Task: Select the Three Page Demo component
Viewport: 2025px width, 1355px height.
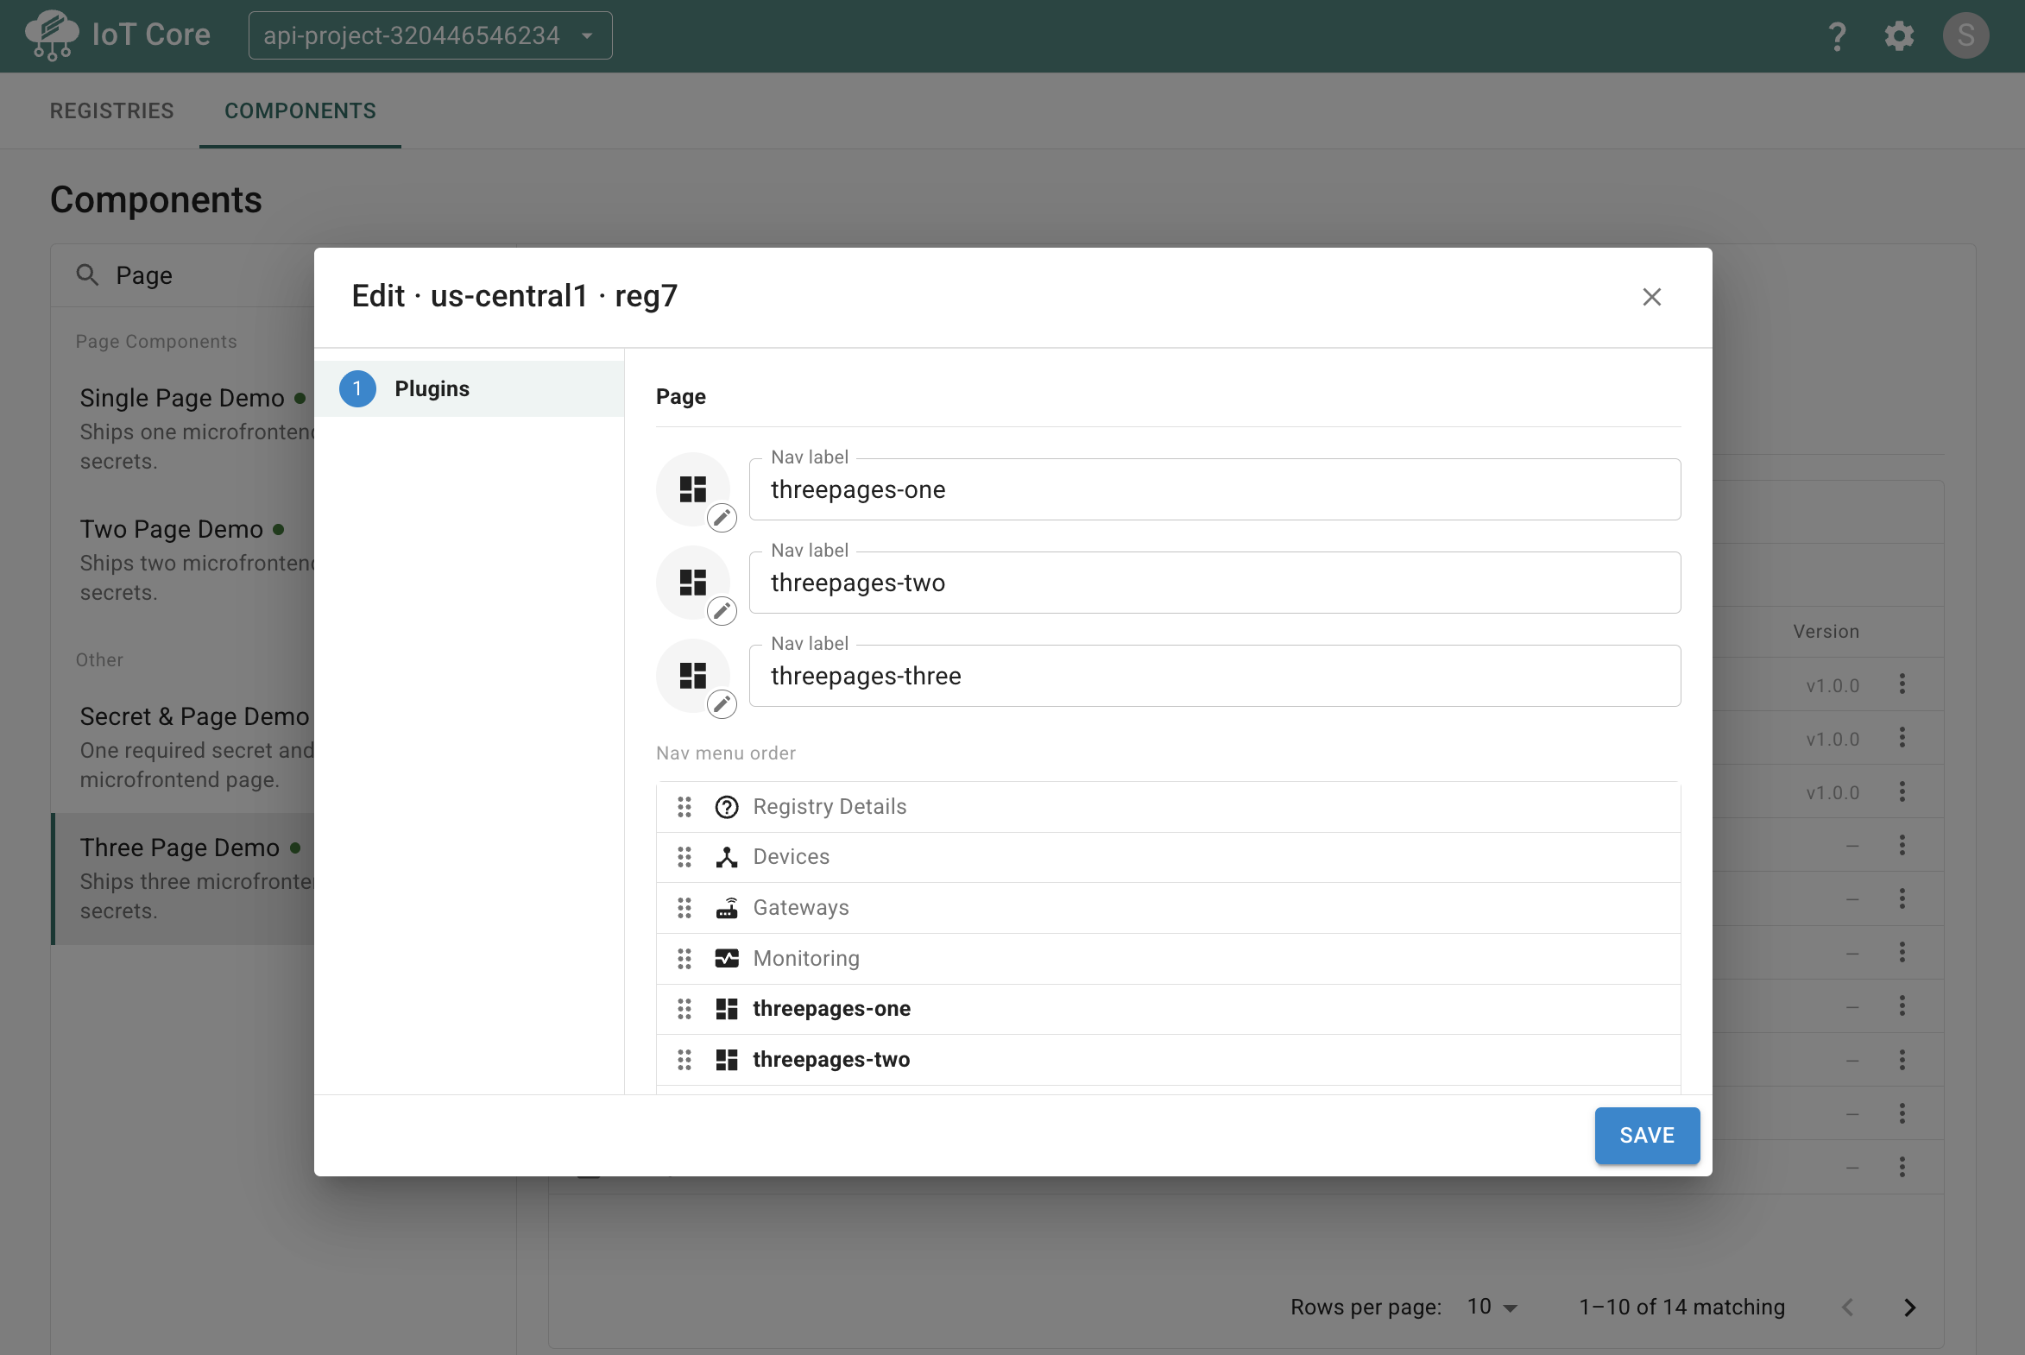Action: click(x=183, y=879)
